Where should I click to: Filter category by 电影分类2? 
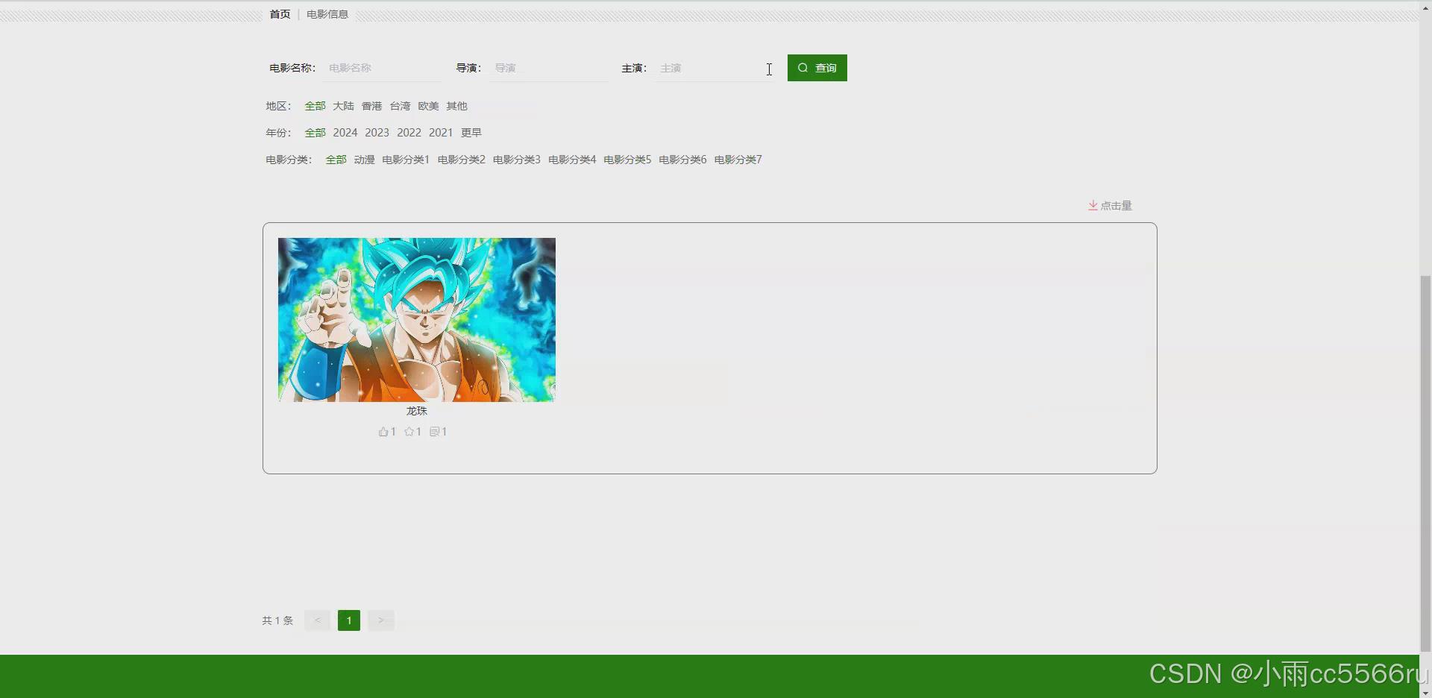(x=461, y=160)
